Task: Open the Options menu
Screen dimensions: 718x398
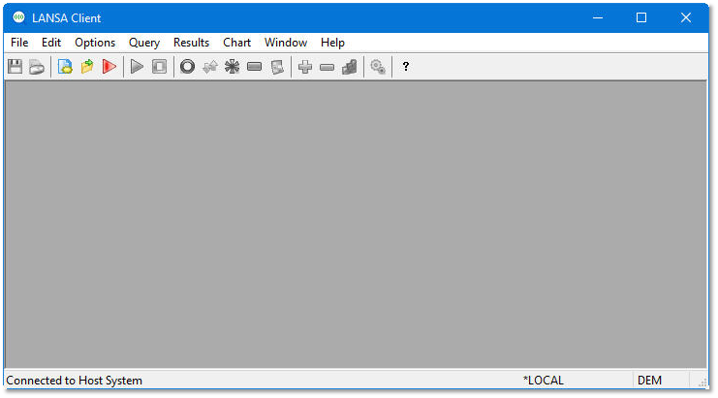Action: click(x=95, y=43)
